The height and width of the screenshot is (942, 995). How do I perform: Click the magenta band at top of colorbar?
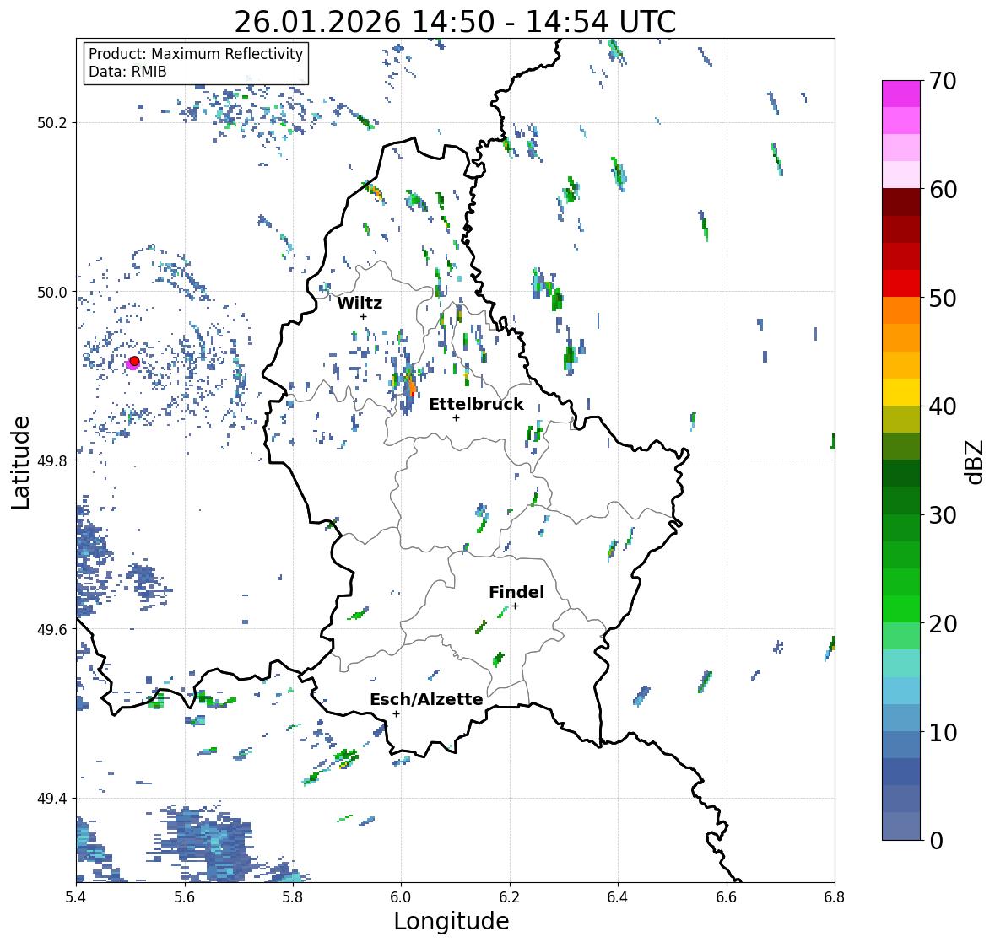[901, 94]
